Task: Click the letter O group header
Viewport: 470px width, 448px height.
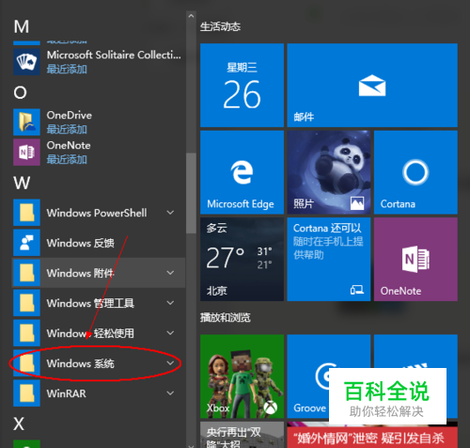Action: point(20,92)
